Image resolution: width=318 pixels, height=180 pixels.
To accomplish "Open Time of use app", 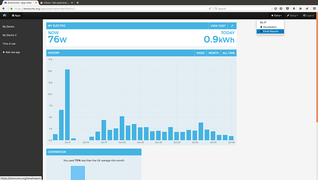I will pyautogui.click(x=9, y=44).
